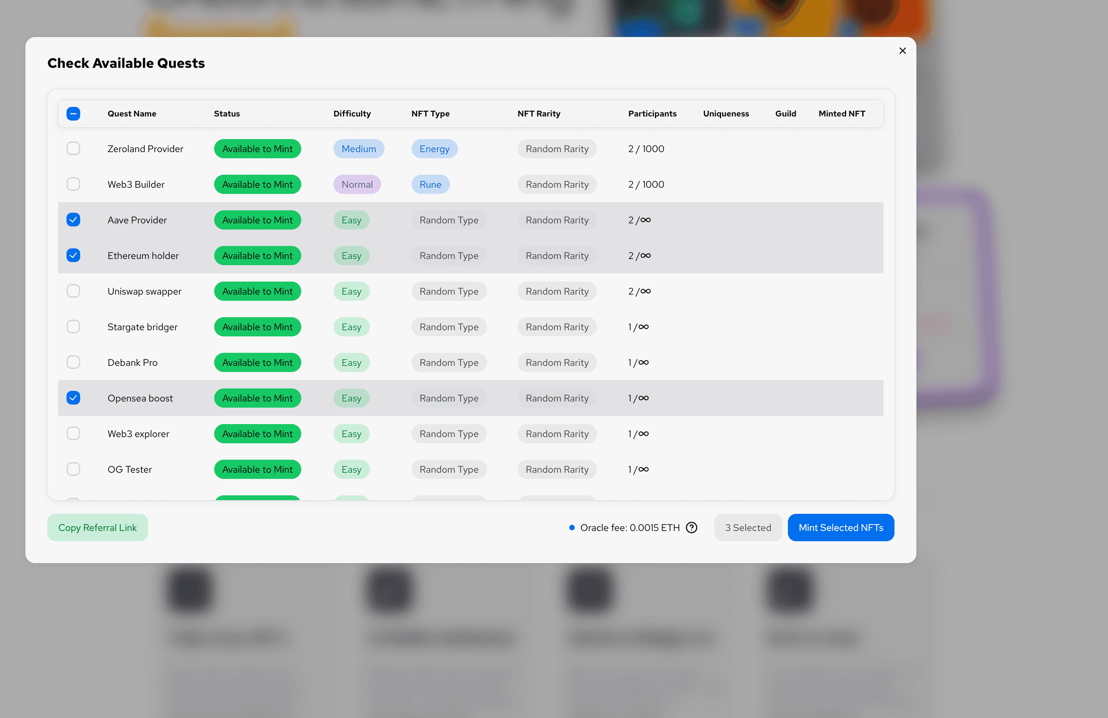1108x718 pixels.
Task: Toggle the select-all quests checkbox
Action: tap(73, 113)
